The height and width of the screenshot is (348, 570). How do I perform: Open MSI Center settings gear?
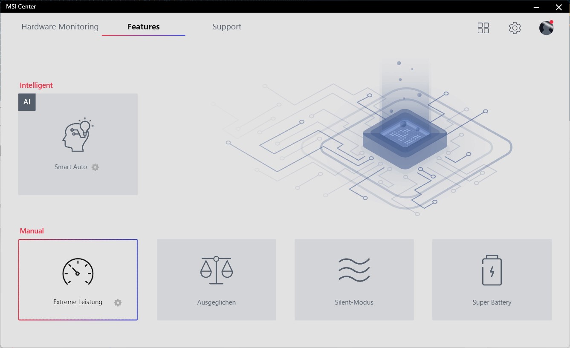[515, 28]
